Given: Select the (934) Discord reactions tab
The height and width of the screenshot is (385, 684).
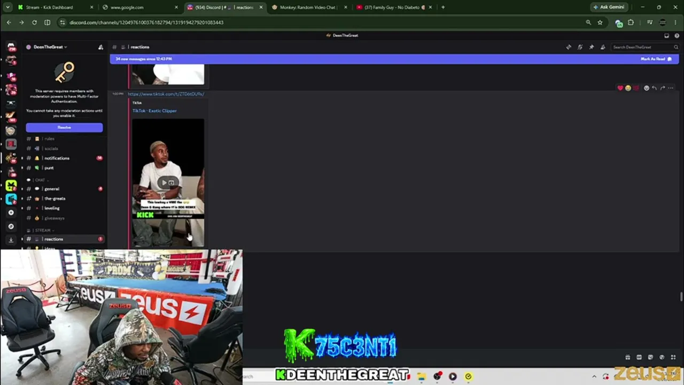Looking at the screenshot, I should (x=224, y=7).
